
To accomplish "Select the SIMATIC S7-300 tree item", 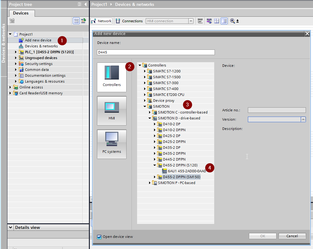I will [166, 83].
